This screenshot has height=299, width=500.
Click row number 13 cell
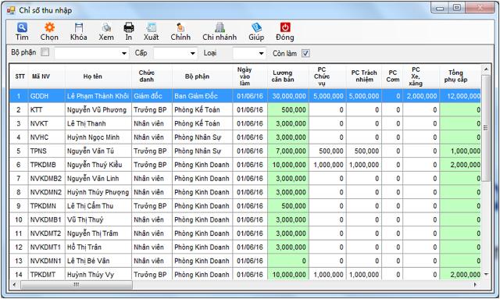[x=19, y=261]
